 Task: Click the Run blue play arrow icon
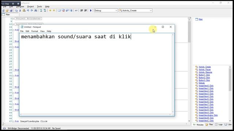point(91,11)
